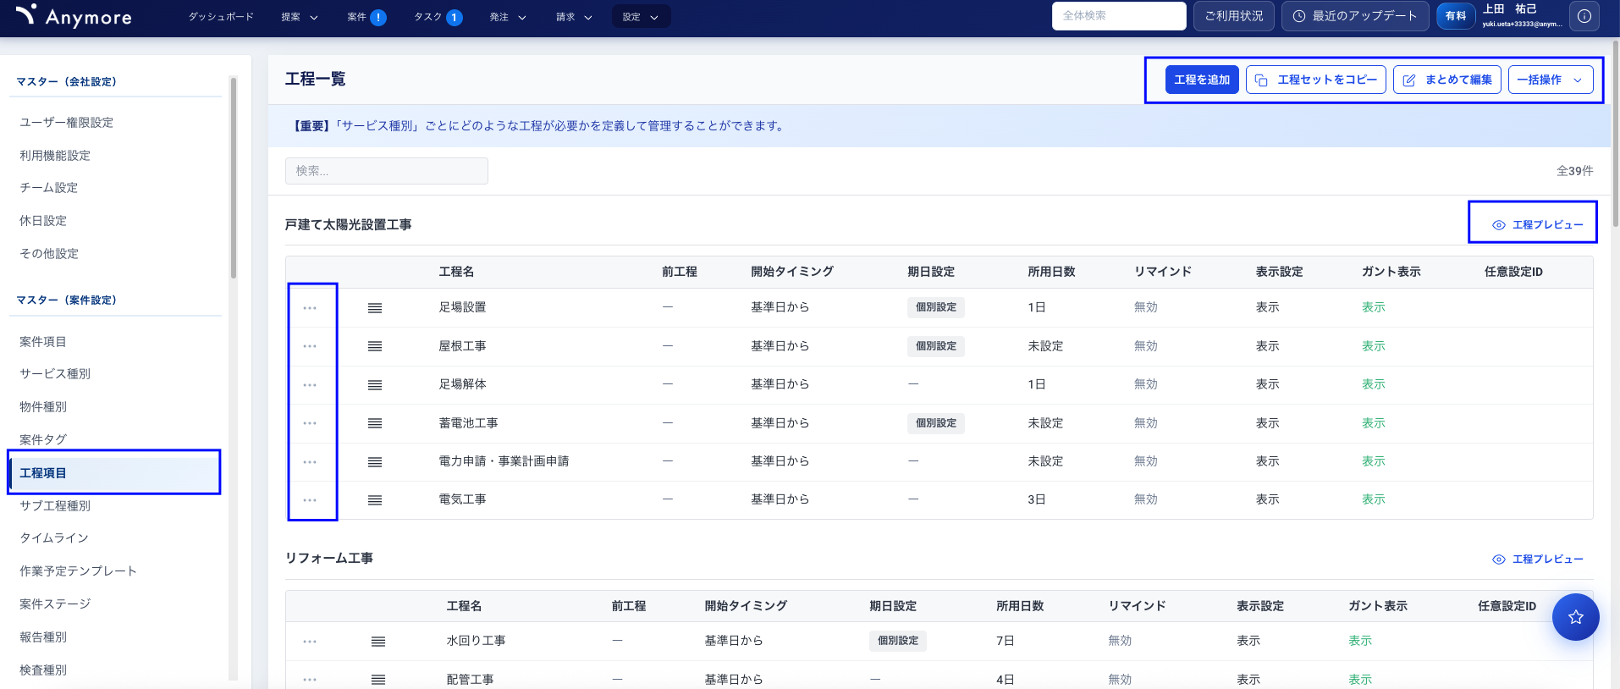
Task: Open row options for 屋根工事
Action: click(310, 346)
